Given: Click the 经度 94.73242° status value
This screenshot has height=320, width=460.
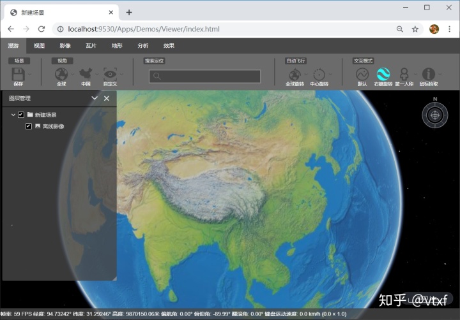Looking at the screenshot, I should (x=52, y=314).
